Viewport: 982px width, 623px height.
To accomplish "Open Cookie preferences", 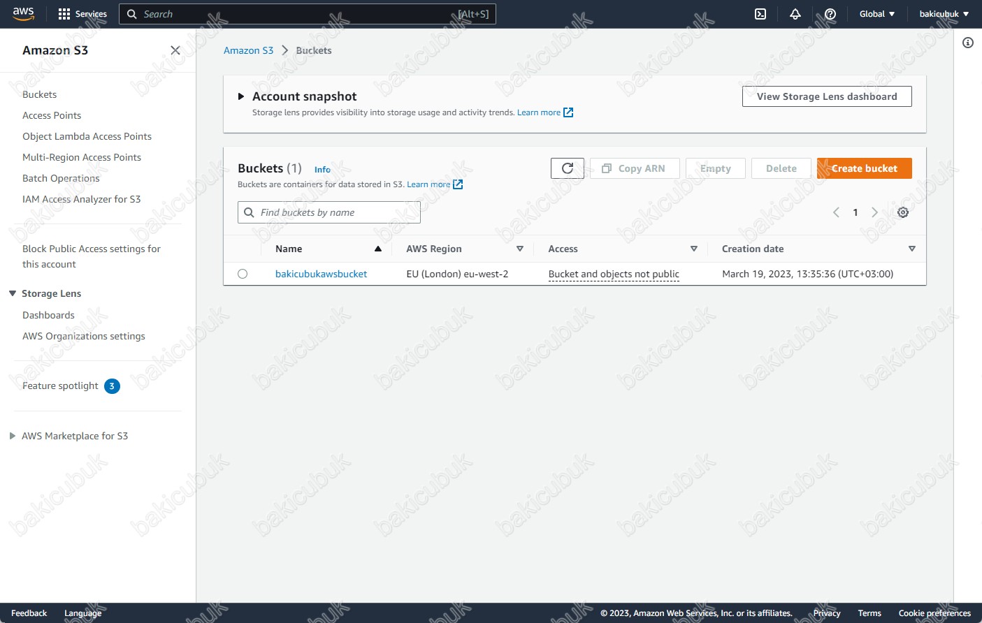I will 934,613.
